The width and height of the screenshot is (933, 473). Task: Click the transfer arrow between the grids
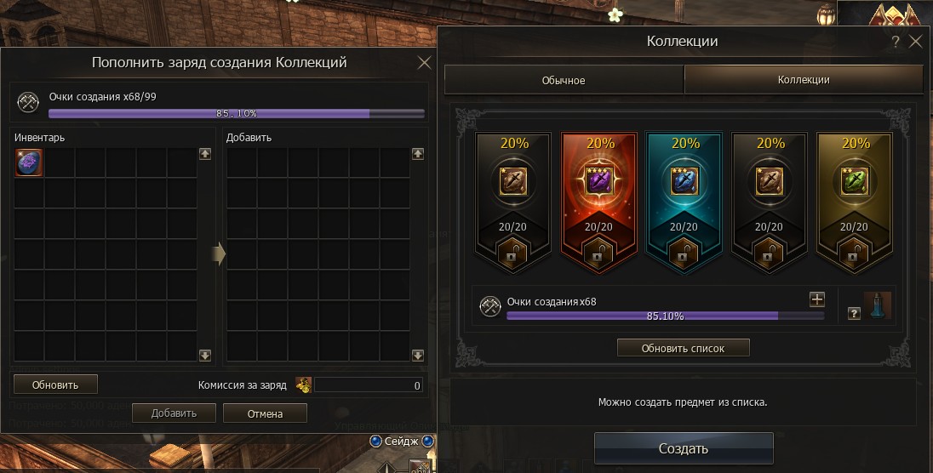coord(219,254)
